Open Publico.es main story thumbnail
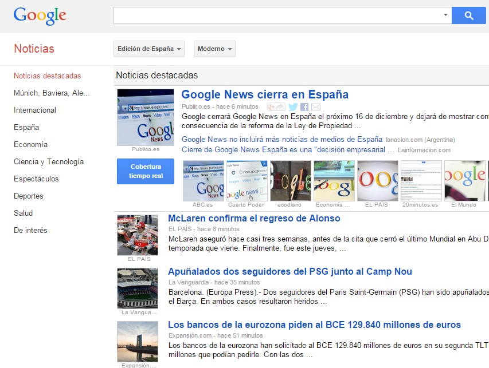489x368 pixels. pyautogui.click(x=146, y=117)
